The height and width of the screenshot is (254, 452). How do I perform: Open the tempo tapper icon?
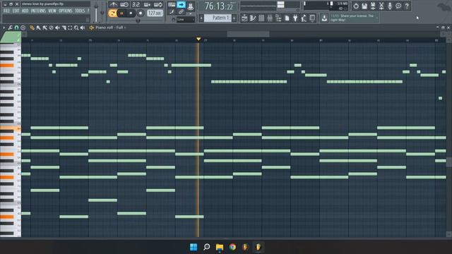(x=304, y=18)
